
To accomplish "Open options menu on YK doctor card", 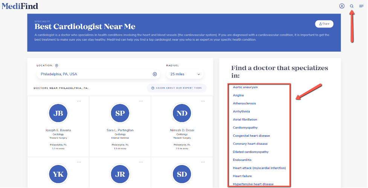I will coord(79,162).
